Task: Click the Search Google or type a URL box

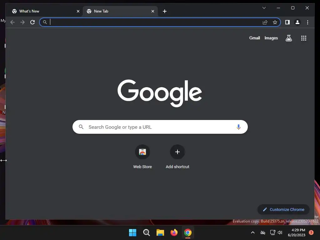Action: tap(160, 127)
